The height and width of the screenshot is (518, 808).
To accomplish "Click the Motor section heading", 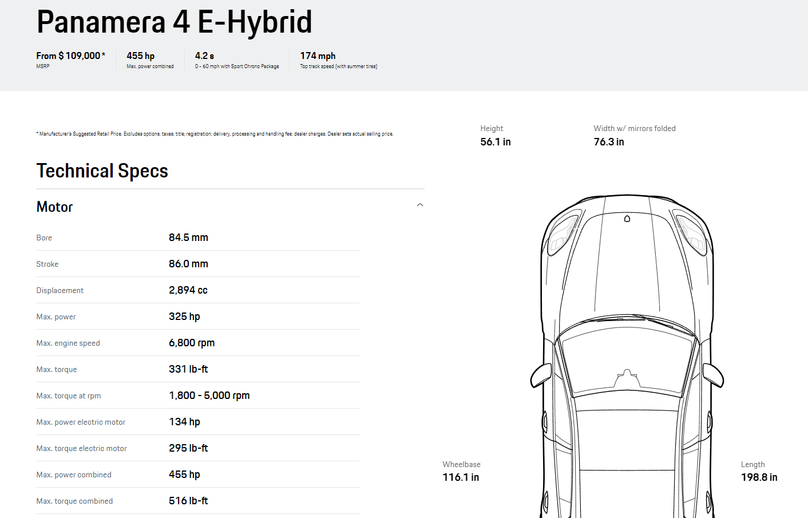I will tap(55, 207).
